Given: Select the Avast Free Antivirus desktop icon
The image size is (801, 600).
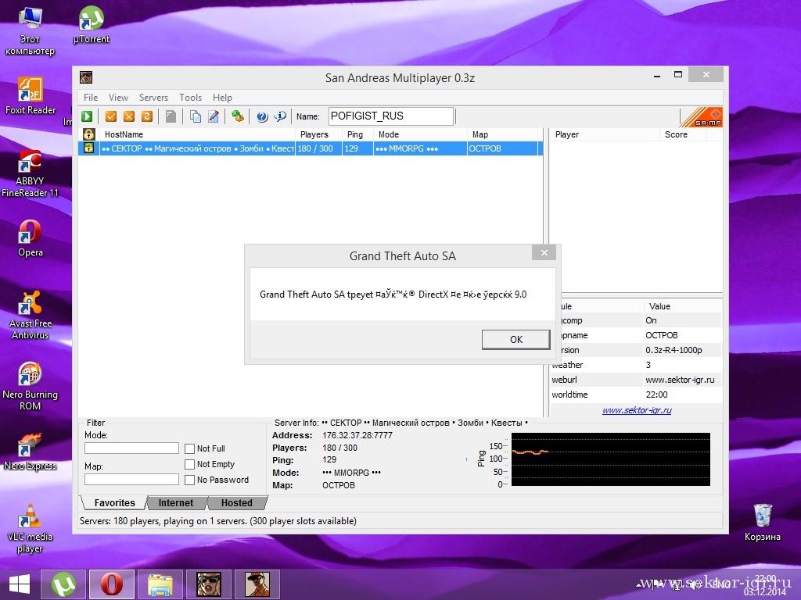Looking at the screenshot, I should click(31, 315).
